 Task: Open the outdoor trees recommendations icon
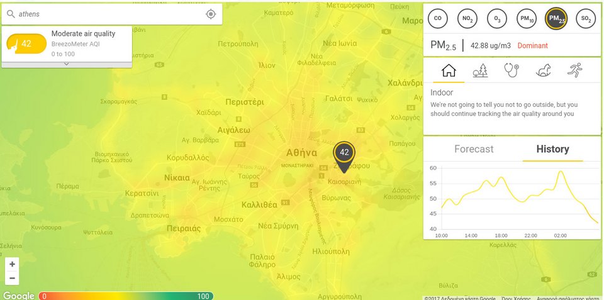coord(480,70)
